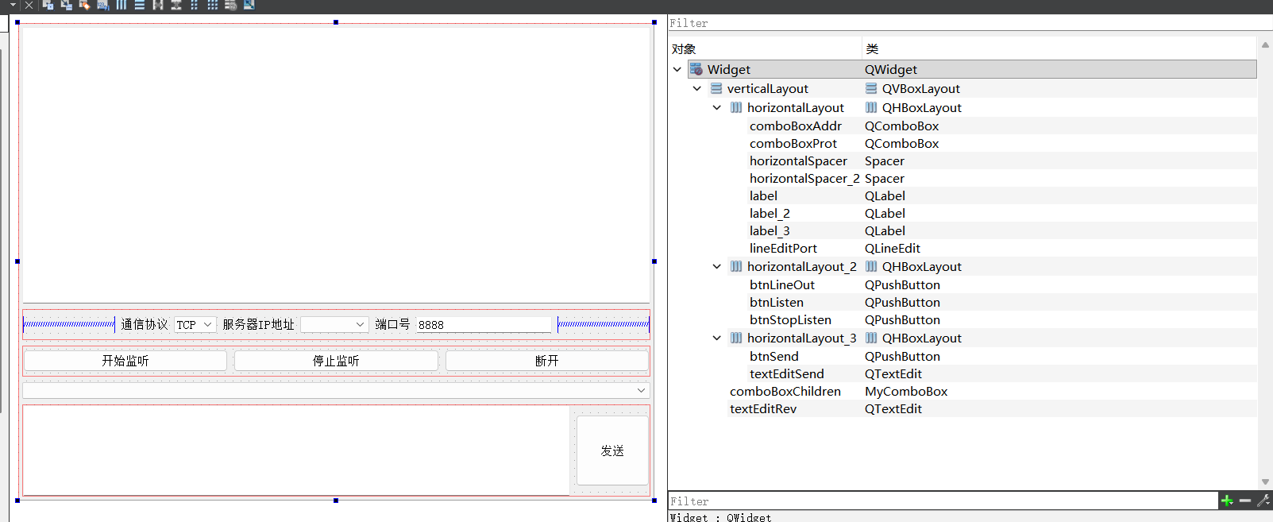Click the send text edit area
This screenshot has width=1273, height=522.
tap(296, 450)
